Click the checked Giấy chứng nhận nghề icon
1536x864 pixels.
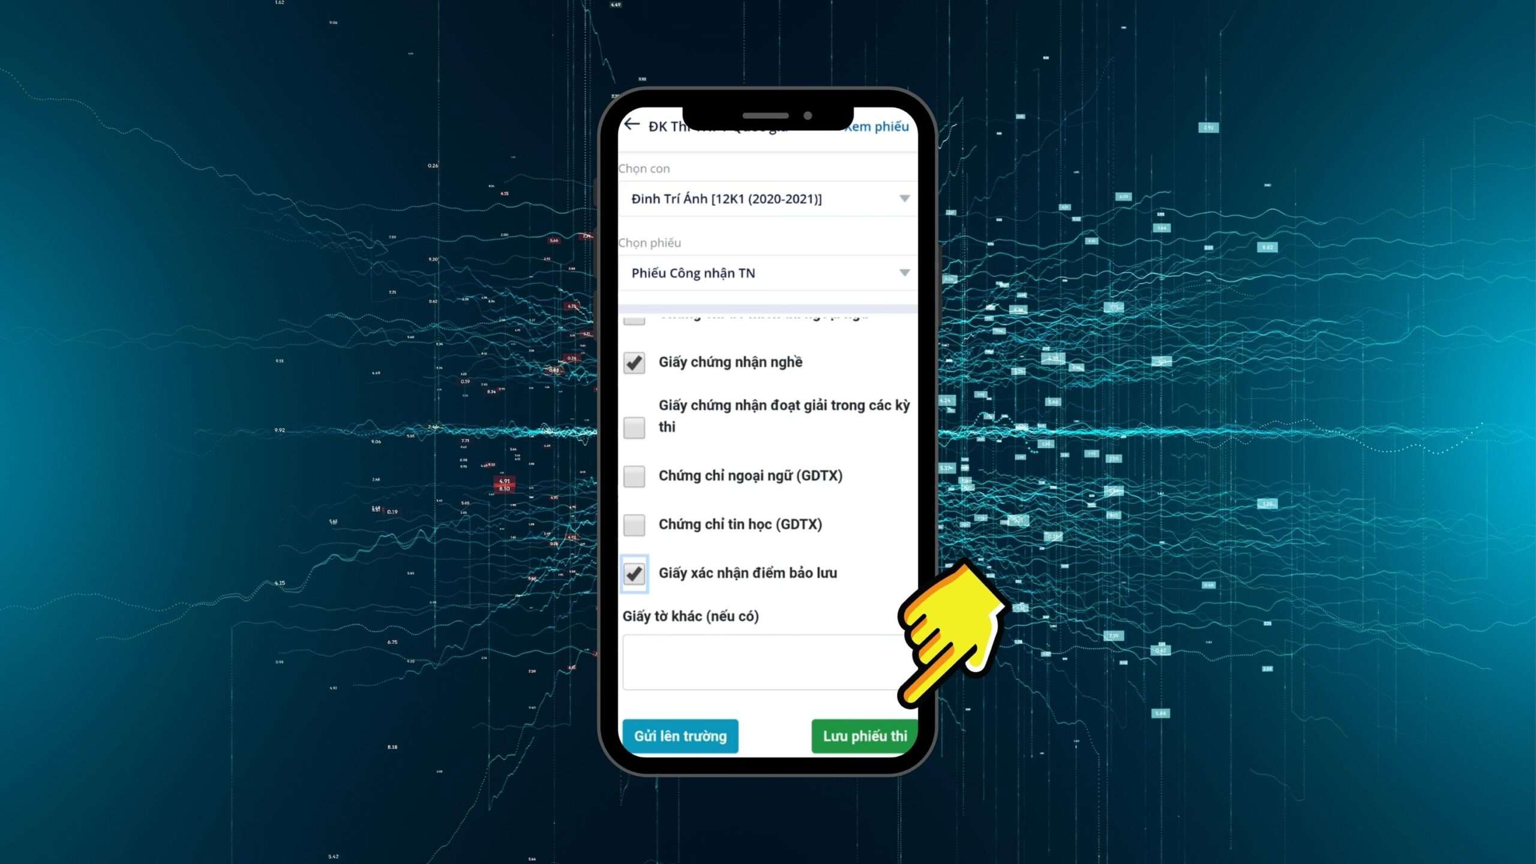[x=634, y=362]
